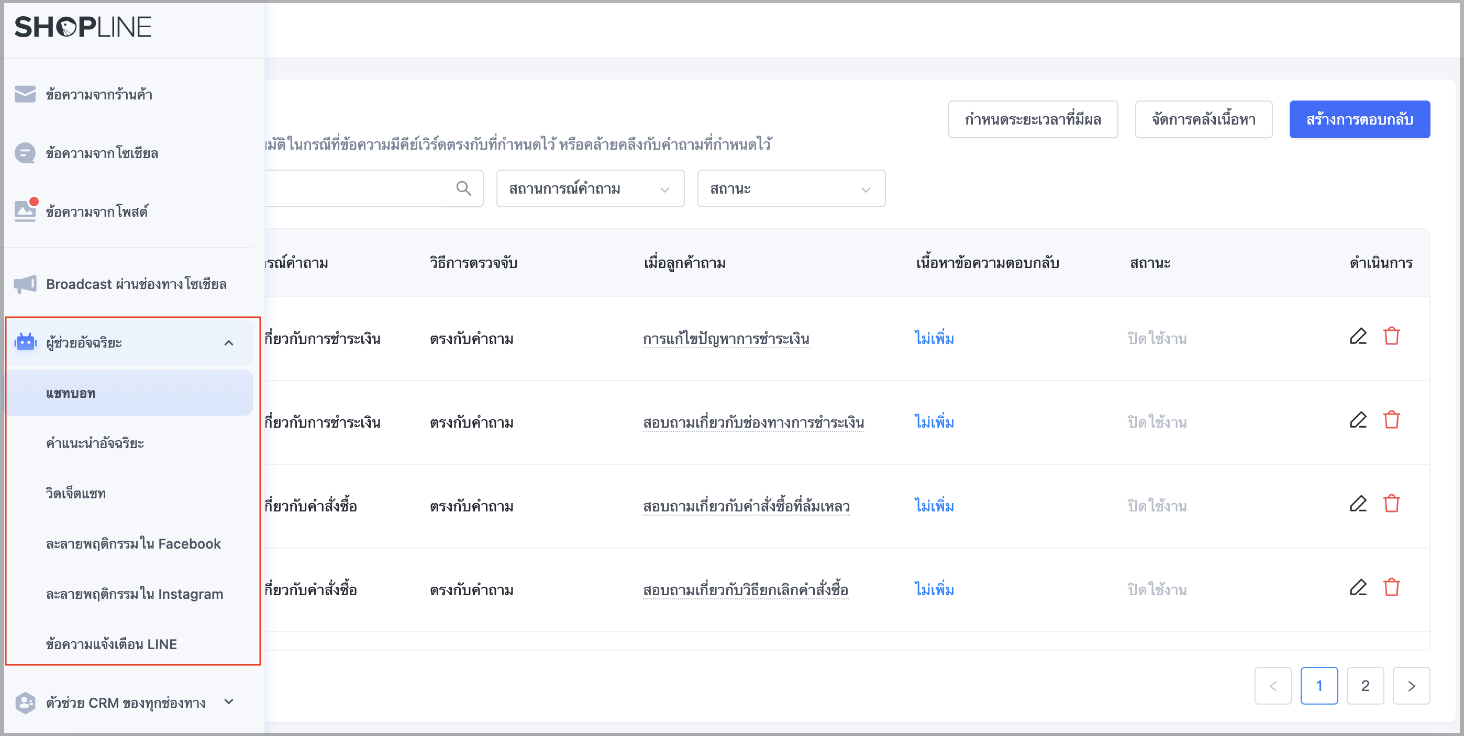Open the สถานการณ์คำถาม dropdown
Viewport: 1464px width, 736px height.
[x=590, y=188]
